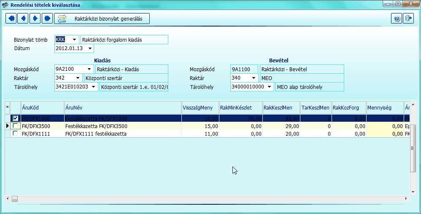
Task: Click the 11,00 VisszaIgMeny cell
Action: click(x=200, y=134)
